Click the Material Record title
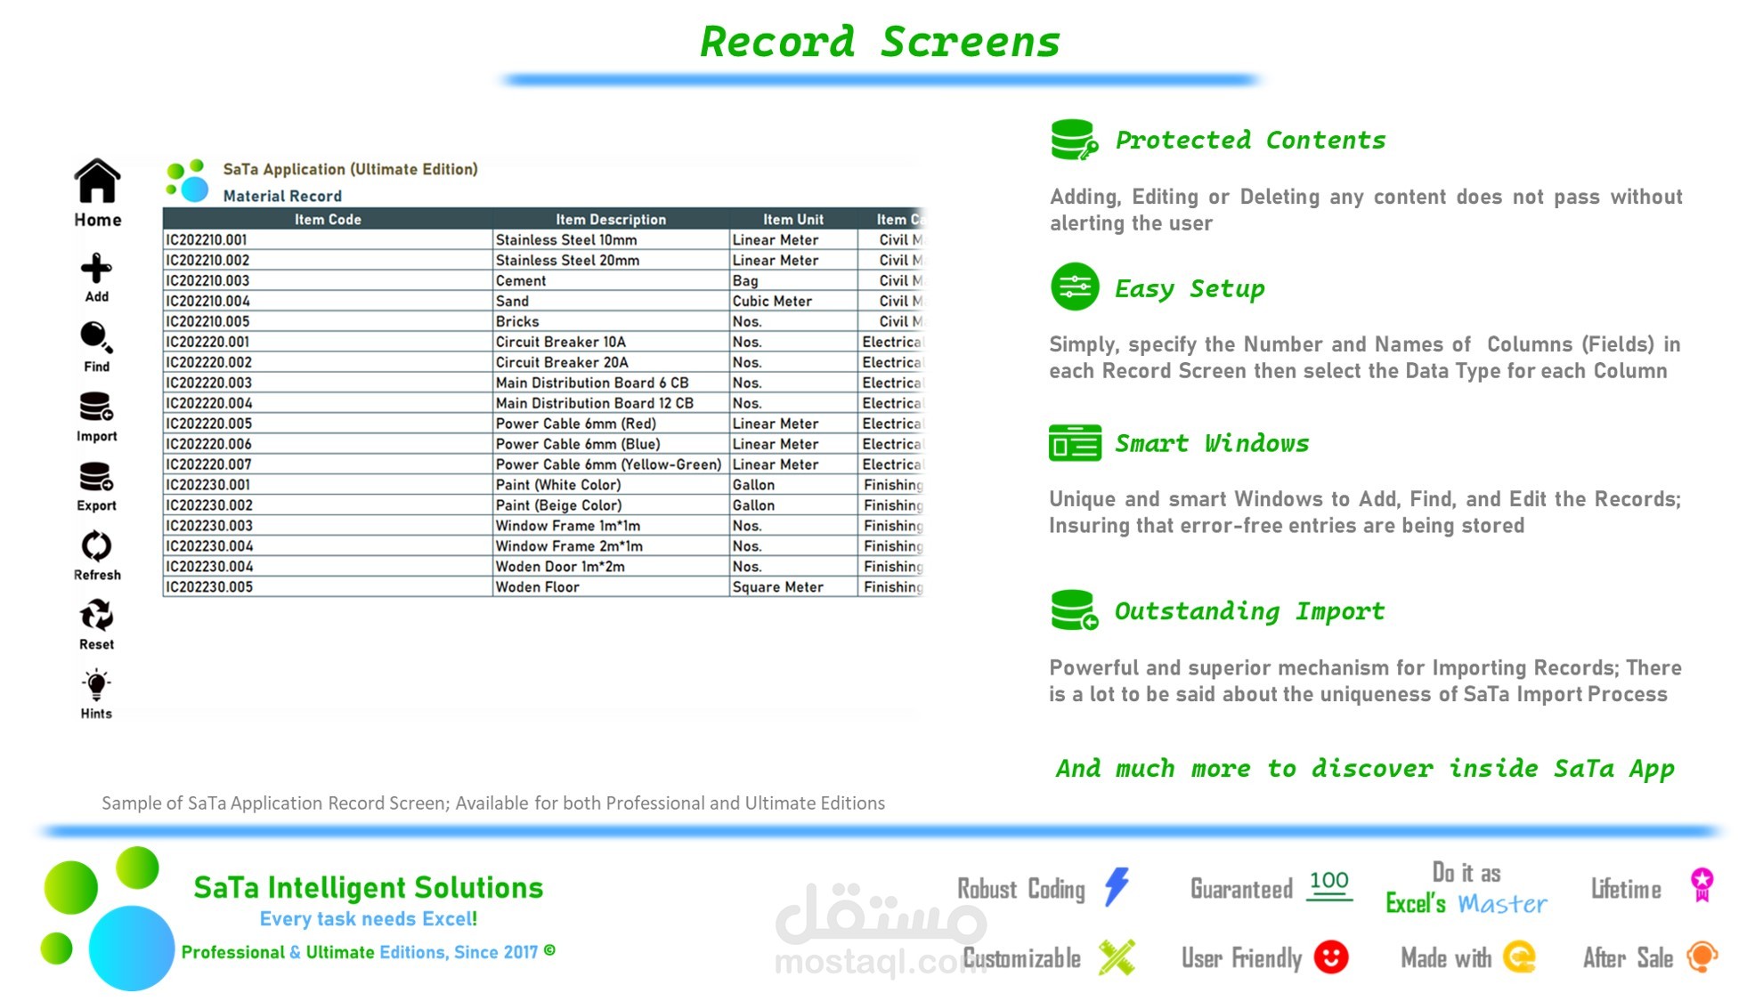This screenshot has width=1763, height=1001. coord(282,196)
